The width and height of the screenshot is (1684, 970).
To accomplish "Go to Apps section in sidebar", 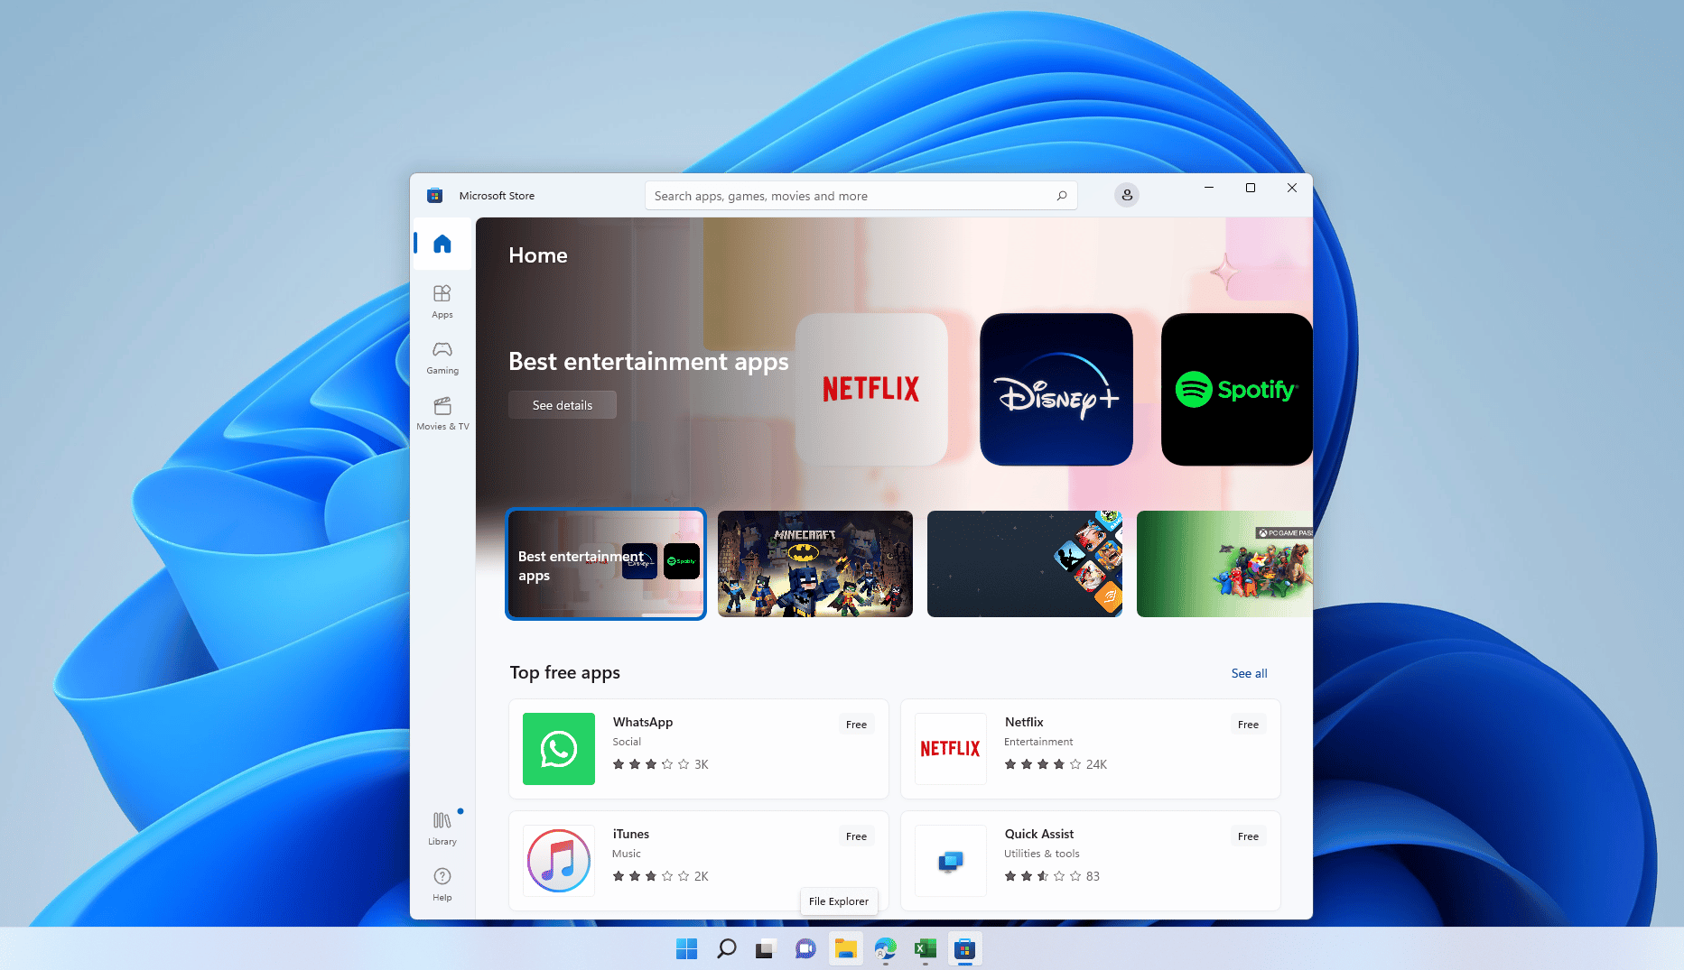I will coord(442,301).
